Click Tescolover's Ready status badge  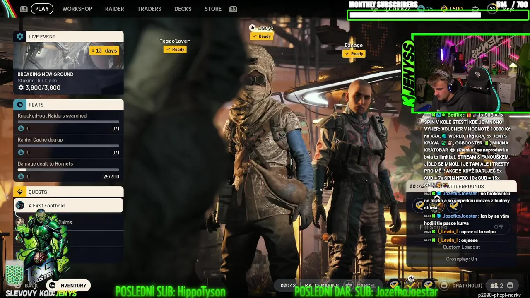[x=175, y=49]
